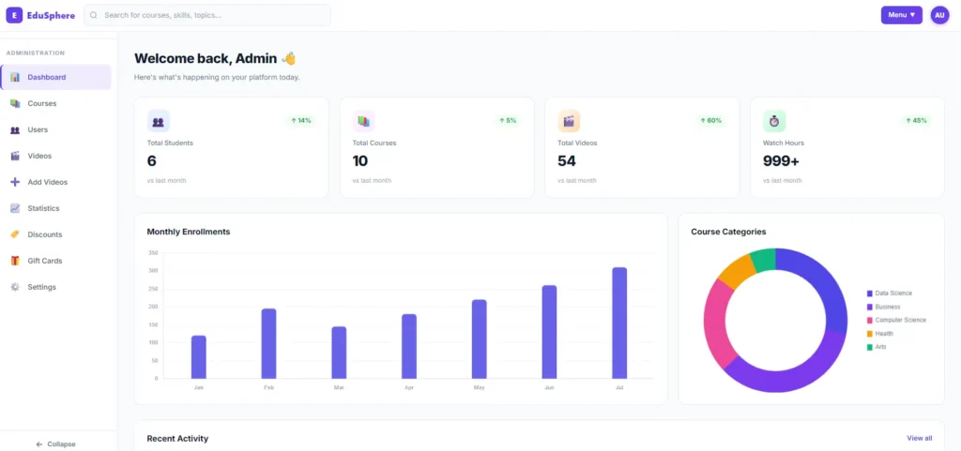Click the Statistics line chart icon

click(x=15, y=208)
